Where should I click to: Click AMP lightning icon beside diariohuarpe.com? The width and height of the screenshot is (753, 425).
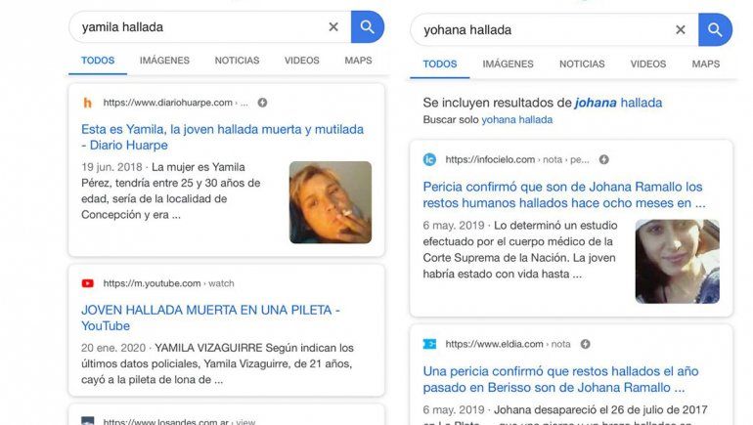[x=262, y=103]
